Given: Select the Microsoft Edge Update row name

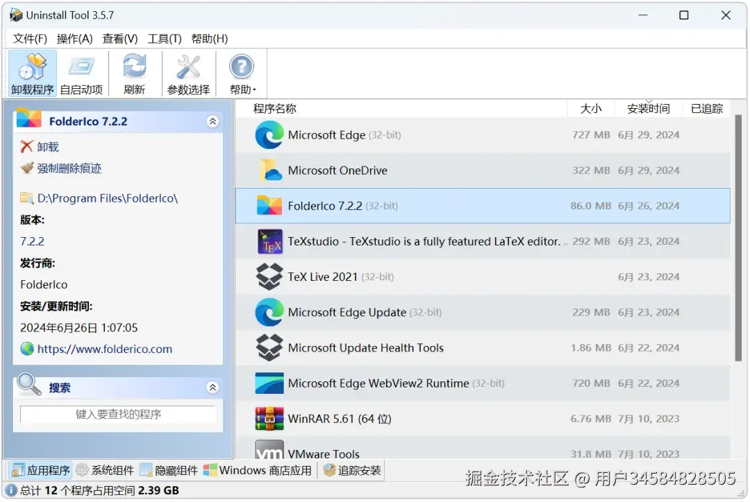Looking at the screenshot, I should pyautogui.click(x=347, y=313).
